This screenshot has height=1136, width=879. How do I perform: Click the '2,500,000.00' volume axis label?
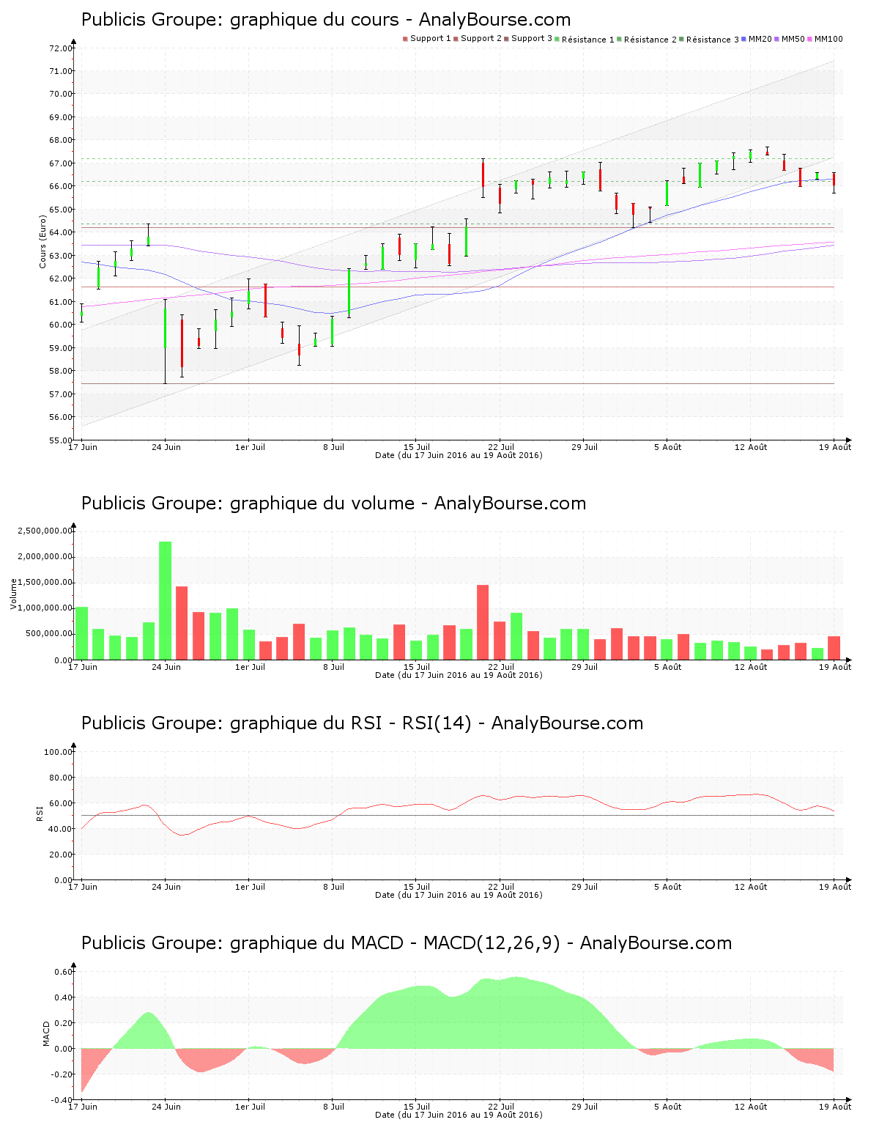[x=45, y=531]
